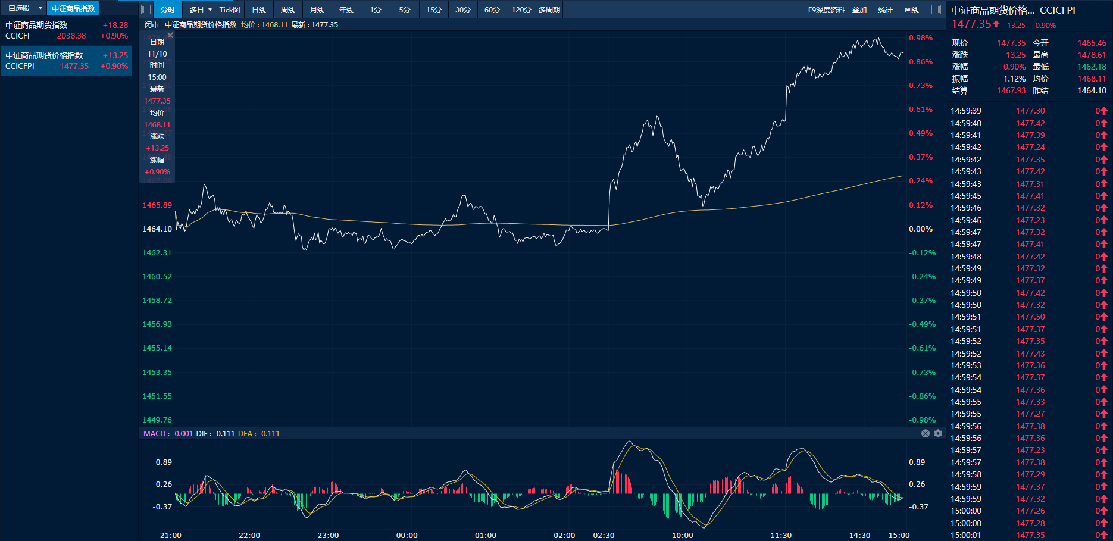Image resolution: width=1113 pixels, height=541 pixels.
Task: Open the 多周期 multi-period view
Action: (549, 10)
